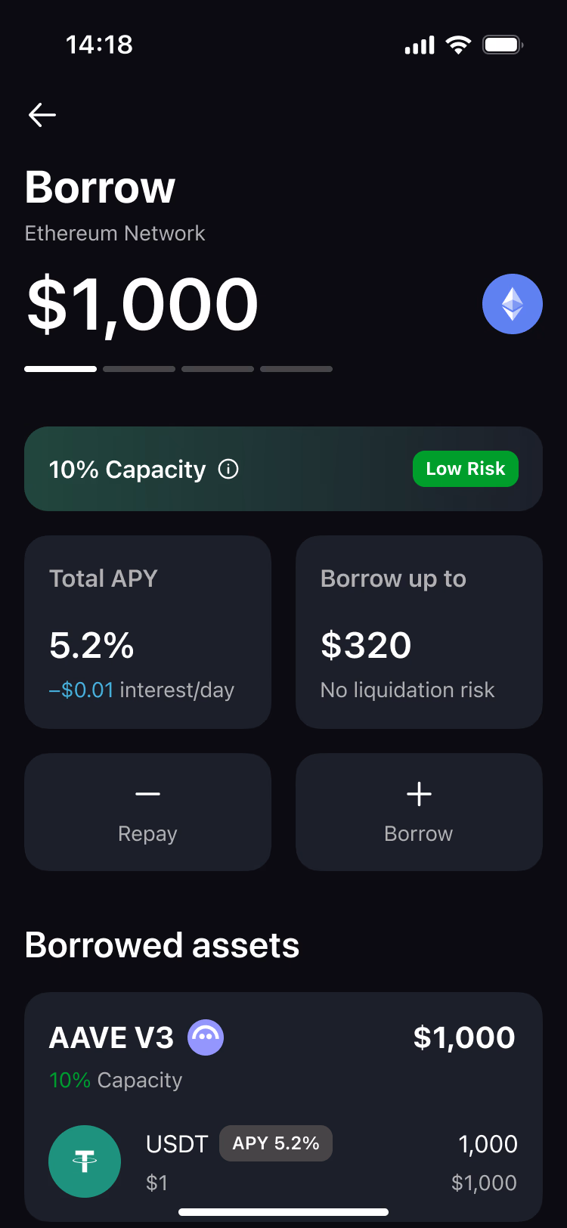Tap the cellular signal bars icon
567x1228 pixels.
(x=420, y=45)
